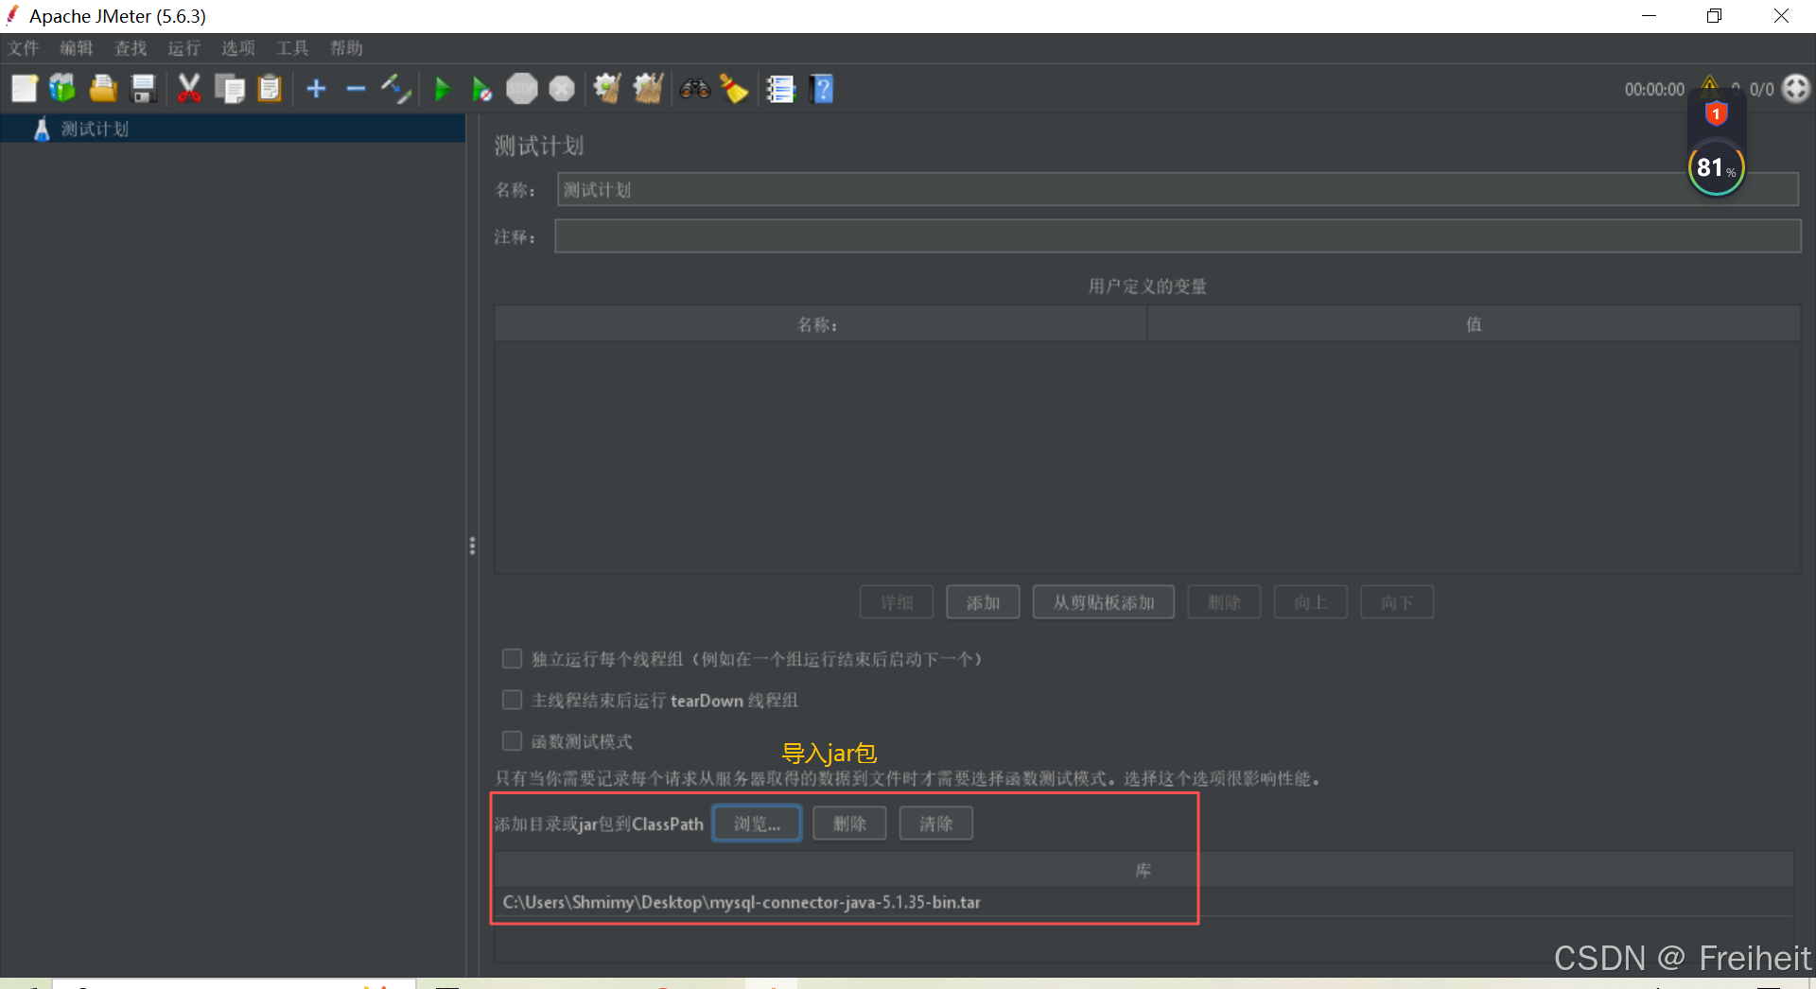This screenshot has height=989, width=1816.
Task: Click the 值 column header
Action: pos(1474,324)
